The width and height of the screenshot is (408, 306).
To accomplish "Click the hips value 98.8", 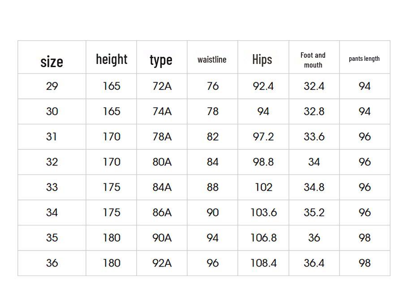I will pyautogui.click(x=263, y=162).
